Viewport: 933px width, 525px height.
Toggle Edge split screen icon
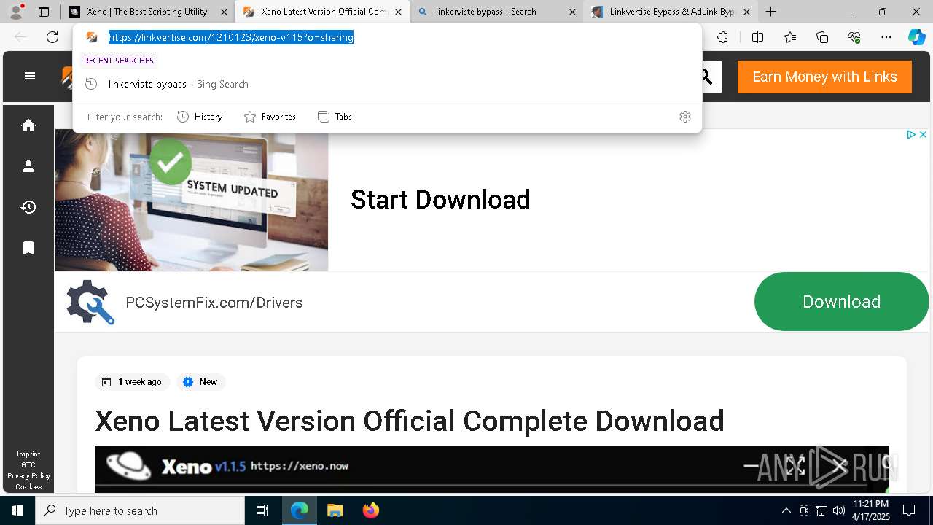coord(757,37)
